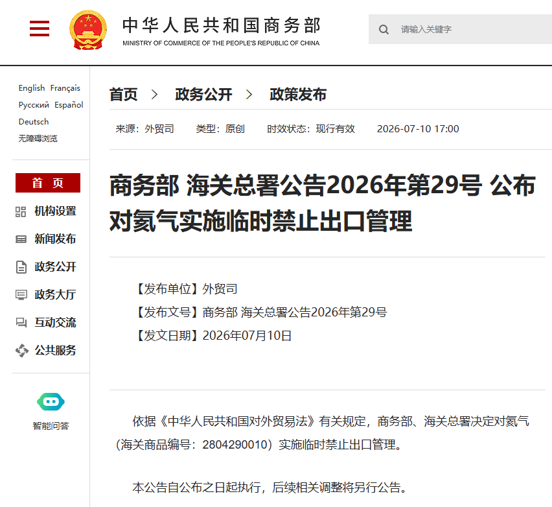
Task: Open the 智能问答 robot assistant
Action: [51, 402]
